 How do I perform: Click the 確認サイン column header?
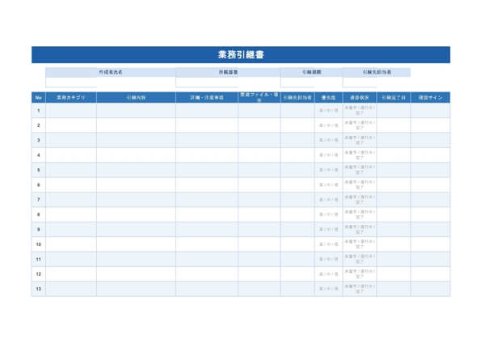click(430, 97)
